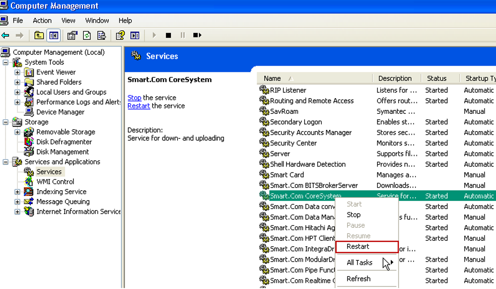Expand the Indexing Service tree node
This screenshot has width=496, height=289.
point(17,192)
